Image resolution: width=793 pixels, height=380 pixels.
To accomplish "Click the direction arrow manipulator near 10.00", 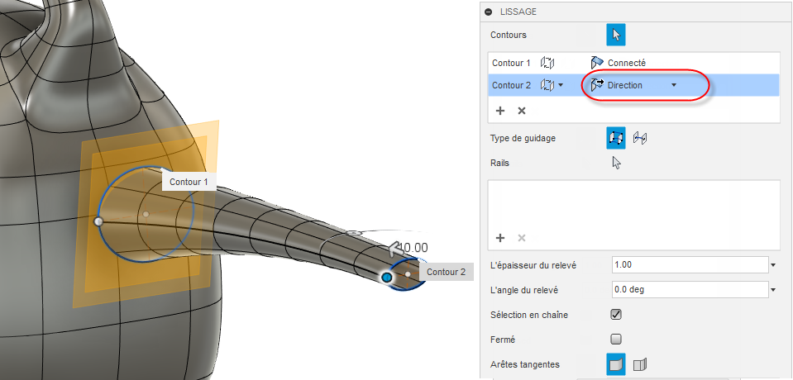I will (x=395, y=248).
